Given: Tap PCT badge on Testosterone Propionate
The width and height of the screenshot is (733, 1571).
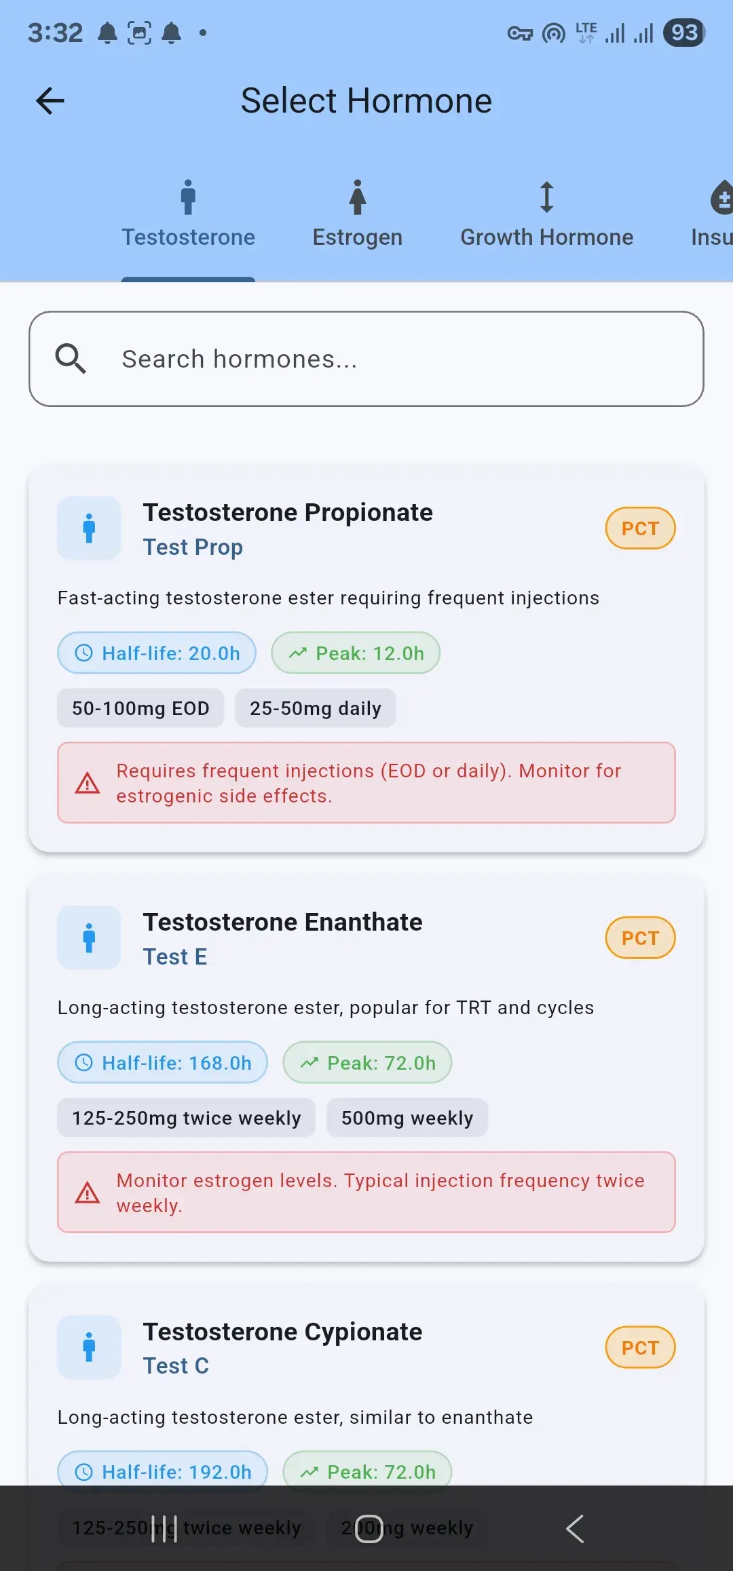Looking at the screenshot, I should [x=640, y=528].
